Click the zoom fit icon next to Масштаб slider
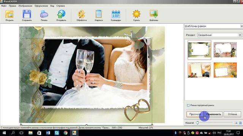243x136 pixels. coord(236,123)
